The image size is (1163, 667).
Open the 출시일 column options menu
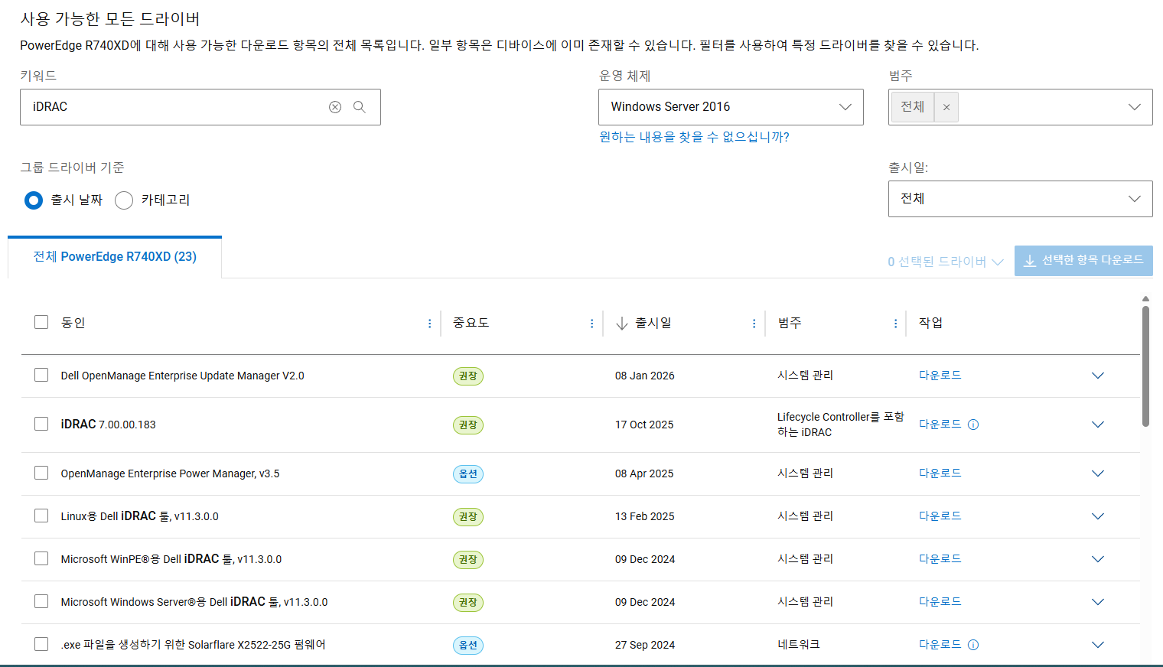click(x=754, y=324)
